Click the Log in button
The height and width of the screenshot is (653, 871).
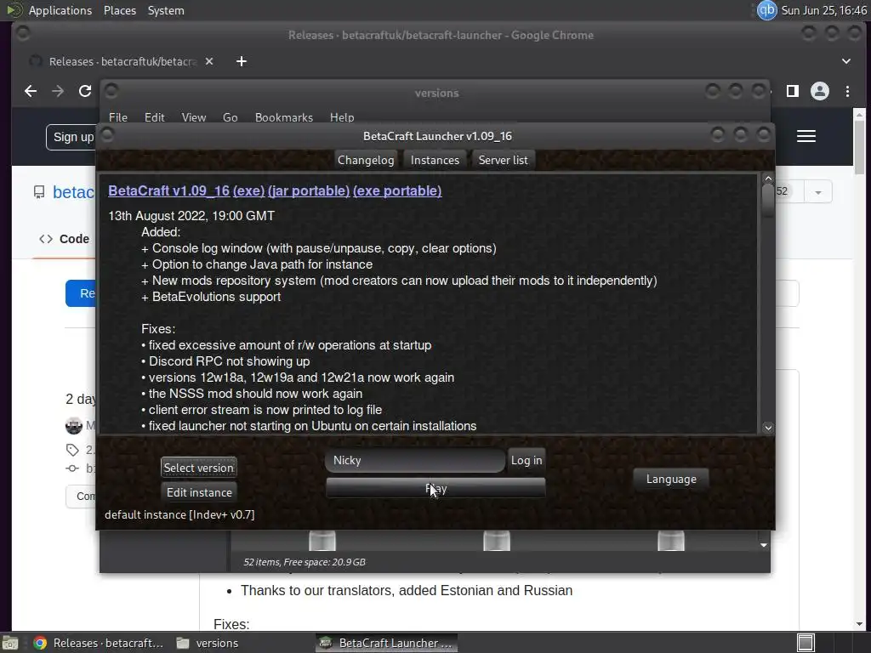[526, 460]
